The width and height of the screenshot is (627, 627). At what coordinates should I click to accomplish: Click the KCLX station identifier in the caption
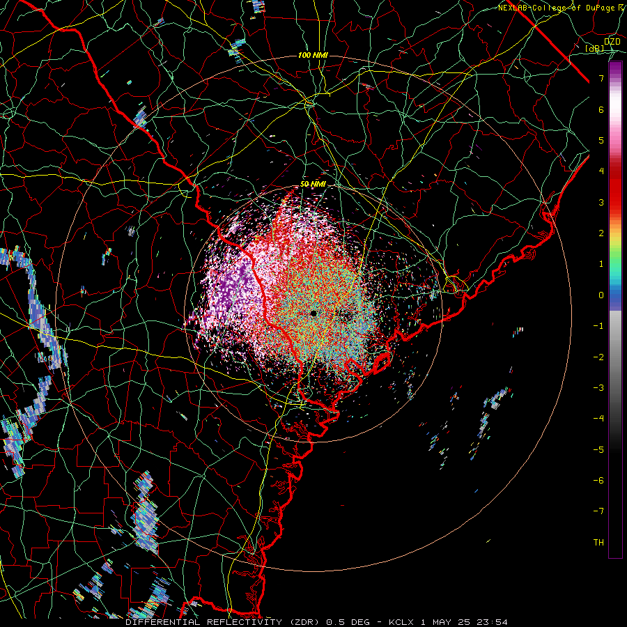pos(401,622)
